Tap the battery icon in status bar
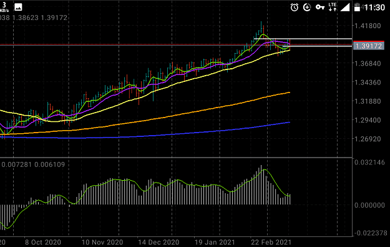Image resolution: width=390 pixels, height=247 pixels. (357, 8)
